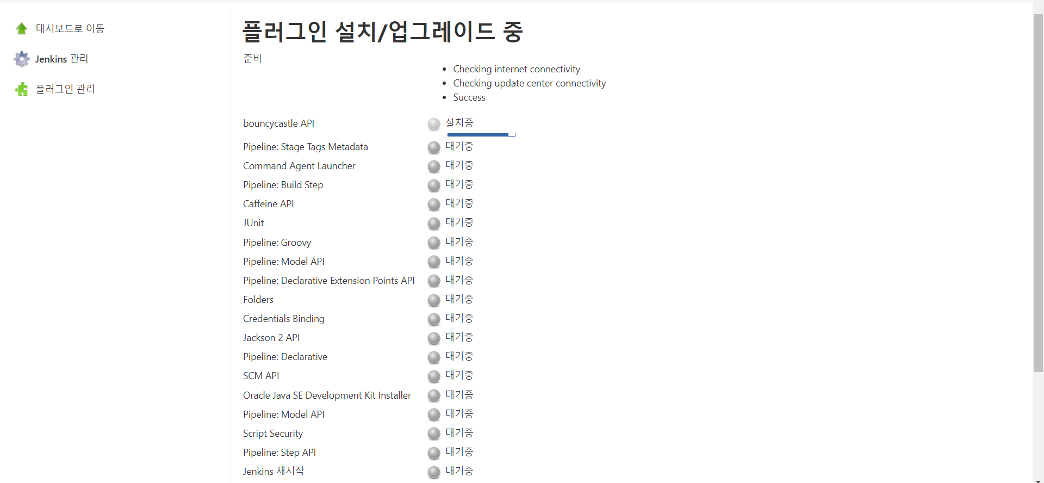
Task: Select Pipeline: Declarative Extension Points API text
Action: point(329,281)
